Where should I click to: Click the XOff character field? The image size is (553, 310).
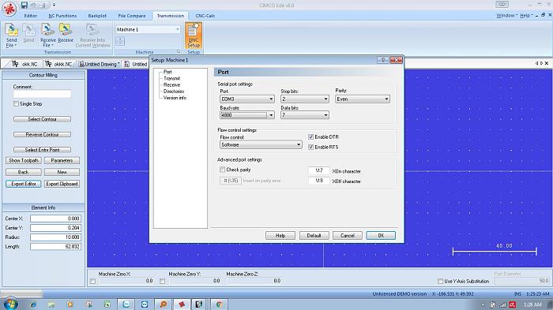[318, 181]
